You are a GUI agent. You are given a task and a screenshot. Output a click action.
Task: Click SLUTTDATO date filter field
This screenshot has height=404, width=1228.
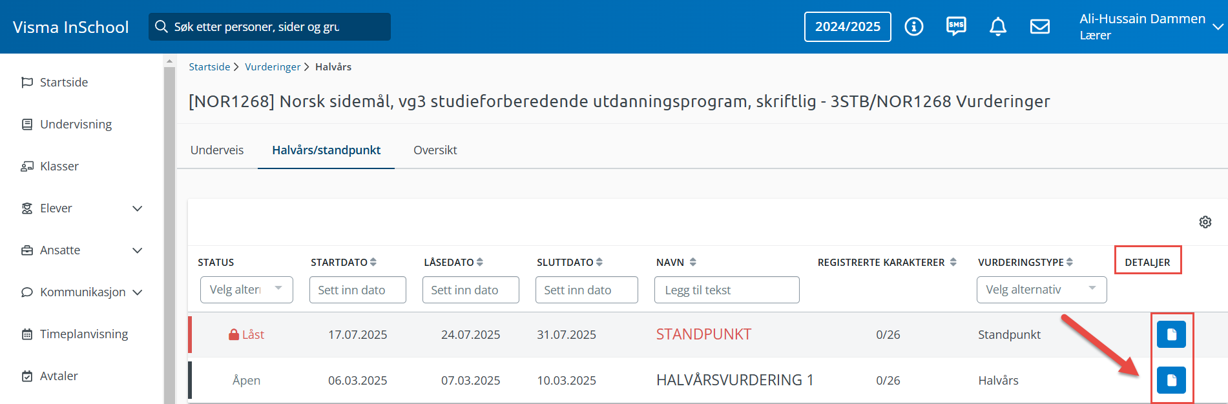click(x=587, y=290)
